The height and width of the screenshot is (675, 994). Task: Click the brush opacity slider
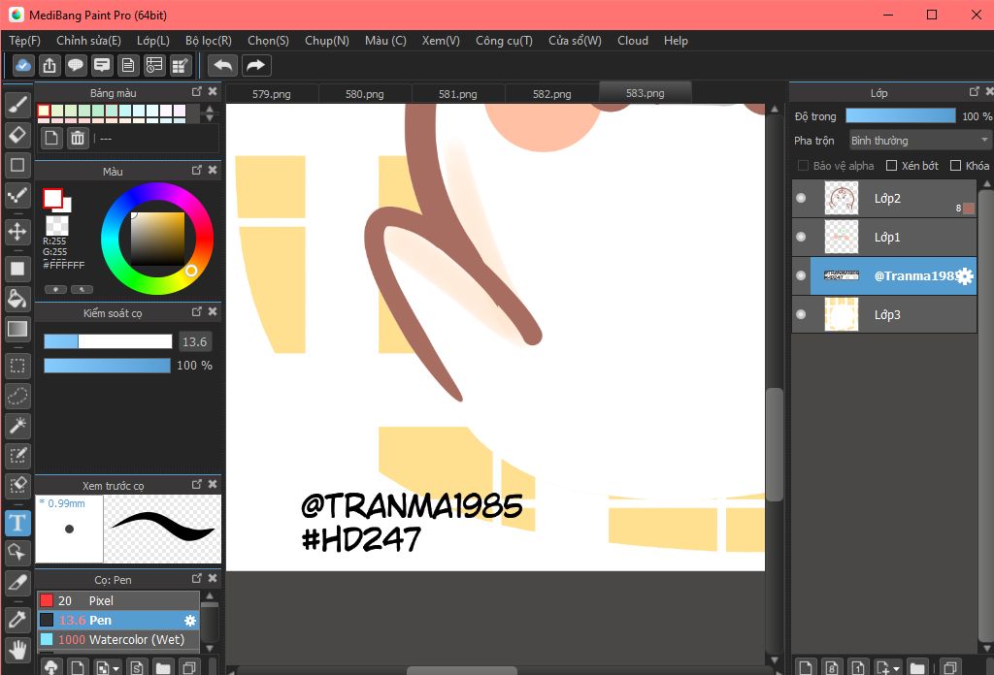click(107, 366)
